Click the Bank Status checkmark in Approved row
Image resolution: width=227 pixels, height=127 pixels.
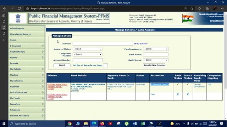coord(178,84)
